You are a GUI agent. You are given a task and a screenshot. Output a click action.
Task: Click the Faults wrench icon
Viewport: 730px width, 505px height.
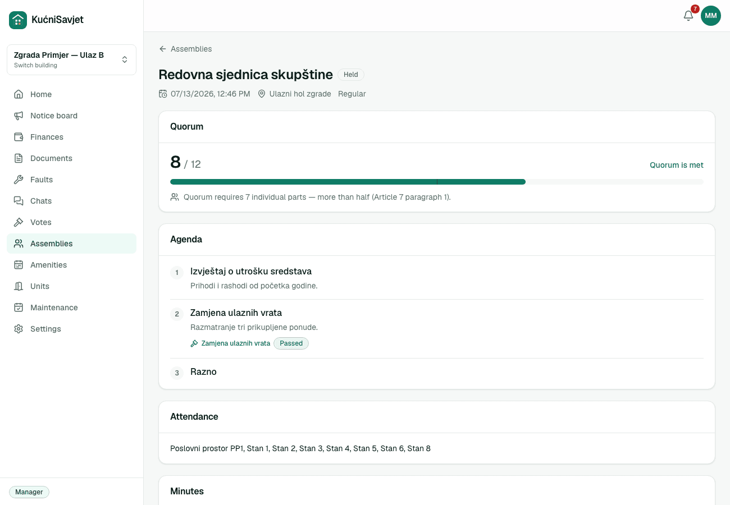(x=19, y=180)
